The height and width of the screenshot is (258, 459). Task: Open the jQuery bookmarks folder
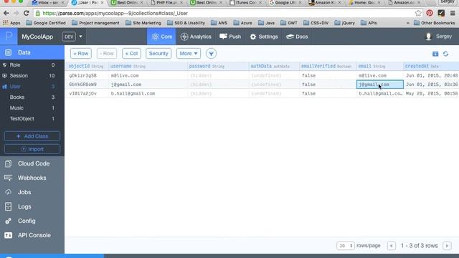tap(344, 23)
